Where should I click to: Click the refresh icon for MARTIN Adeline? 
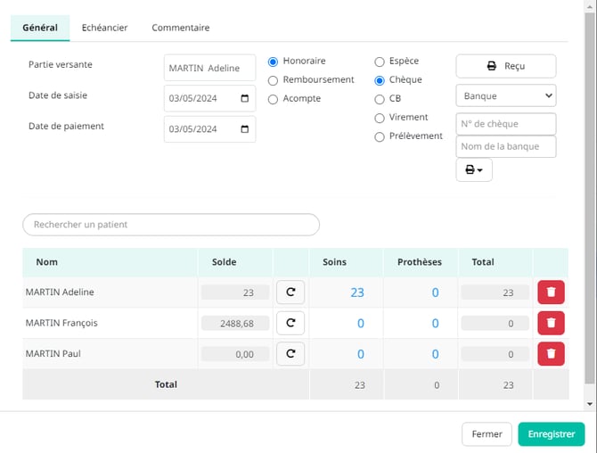[290, 292]
